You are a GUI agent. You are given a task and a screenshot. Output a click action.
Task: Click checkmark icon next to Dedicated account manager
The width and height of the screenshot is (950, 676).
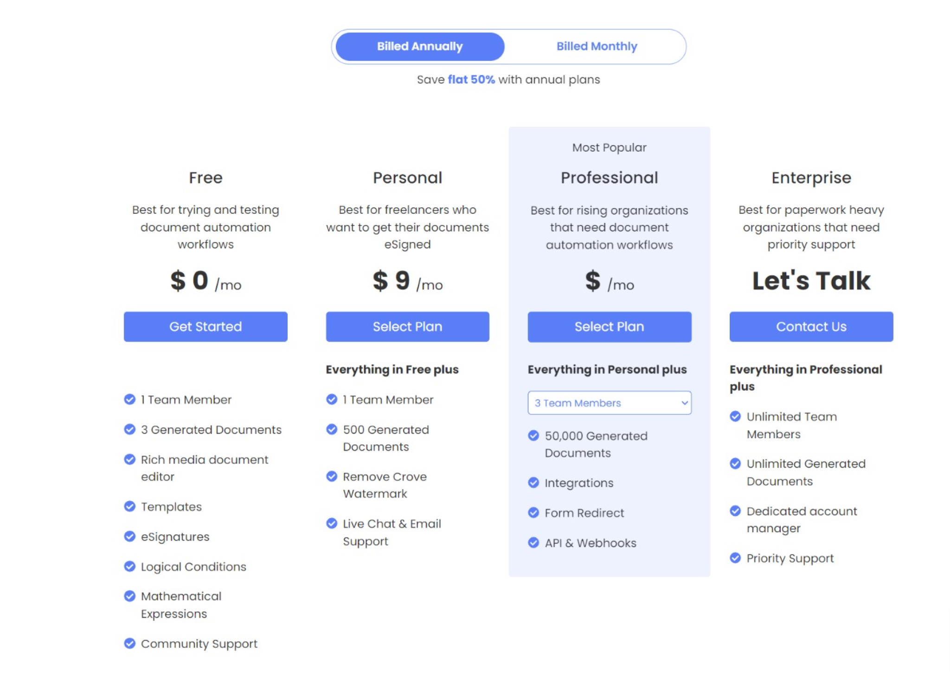735,511
